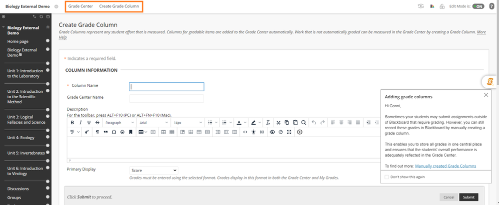Insert code sample with braces icon
The width and height of the screenshot is (499, 205).
click(261, 132)
